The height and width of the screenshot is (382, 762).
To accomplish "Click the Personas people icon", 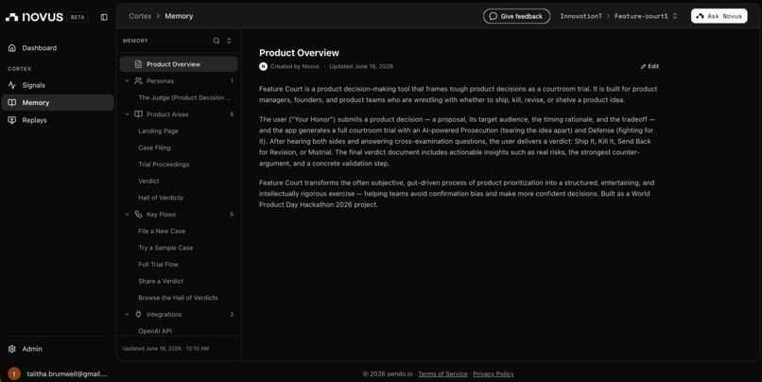I will [x=138, y=80].
